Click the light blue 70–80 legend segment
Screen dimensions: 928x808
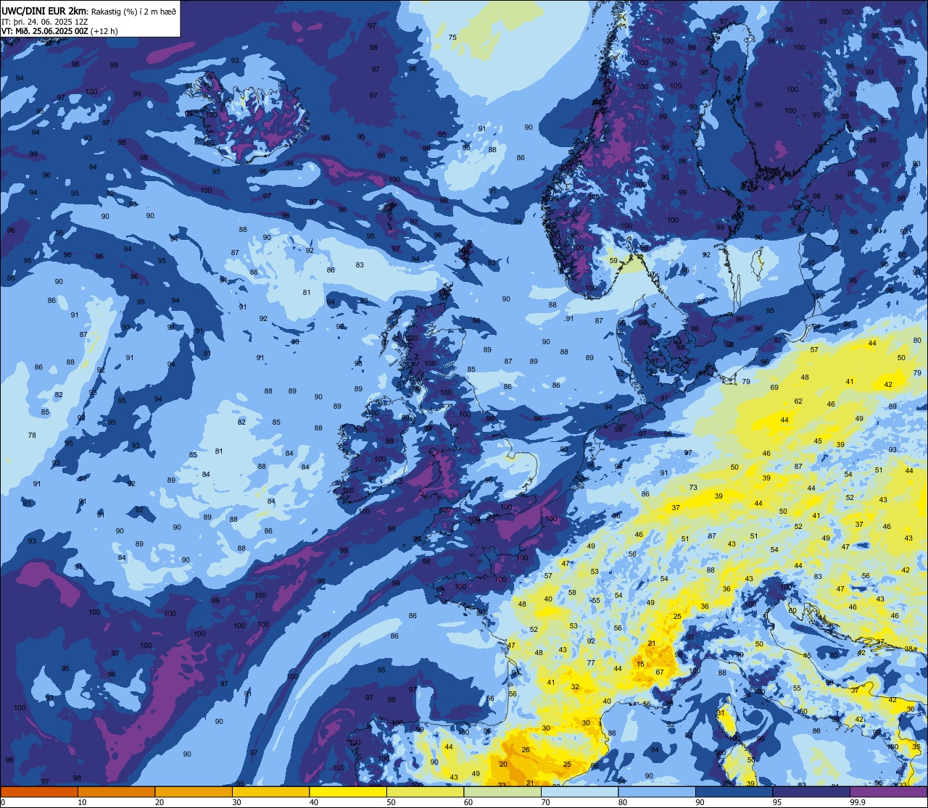579,791
